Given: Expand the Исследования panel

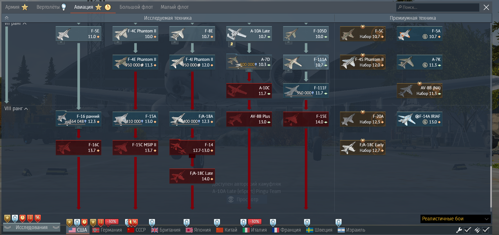Looking at the screenshot, I should (32, 227).
